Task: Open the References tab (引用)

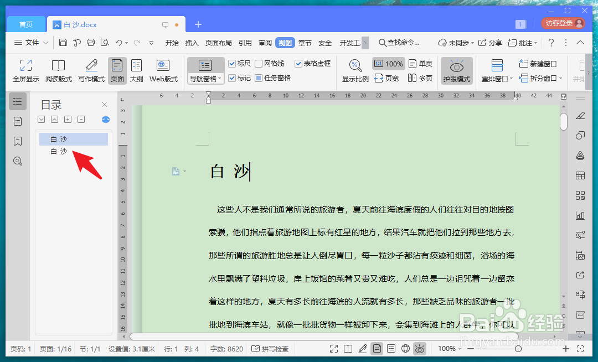Action: [x=245, y=43]
